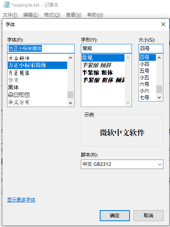Click size list scroll-down arrow

point(159,98)
